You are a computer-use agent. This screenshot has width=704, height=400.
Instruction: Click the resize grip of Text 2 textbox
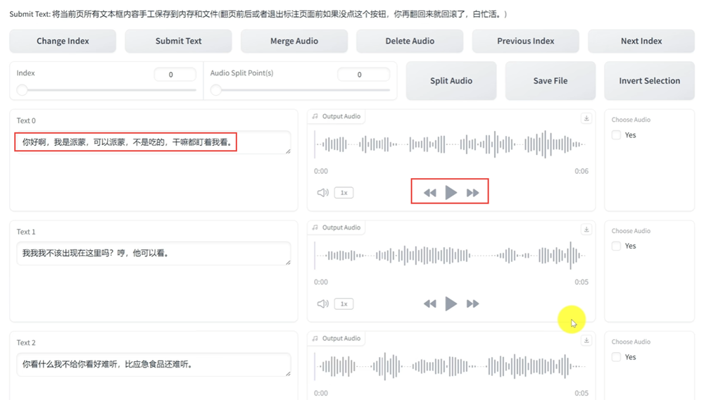click(288, 373)
